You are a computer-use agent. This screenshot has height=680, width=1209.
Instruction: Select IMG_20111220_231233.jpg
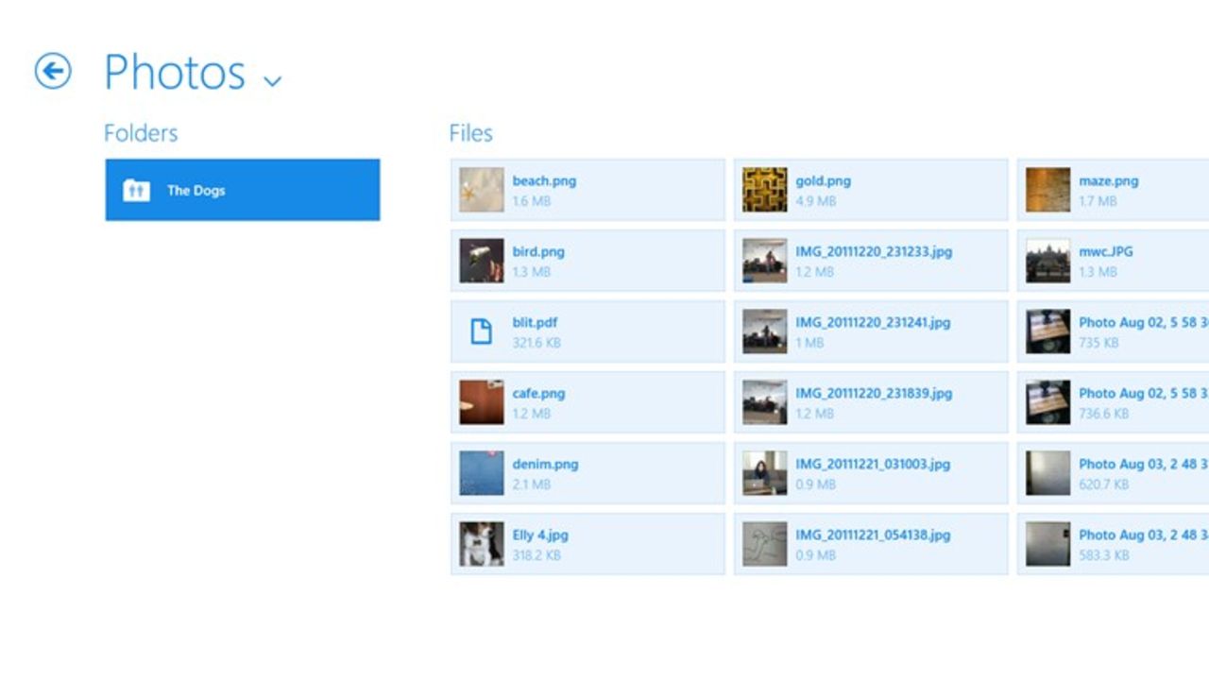869,260
